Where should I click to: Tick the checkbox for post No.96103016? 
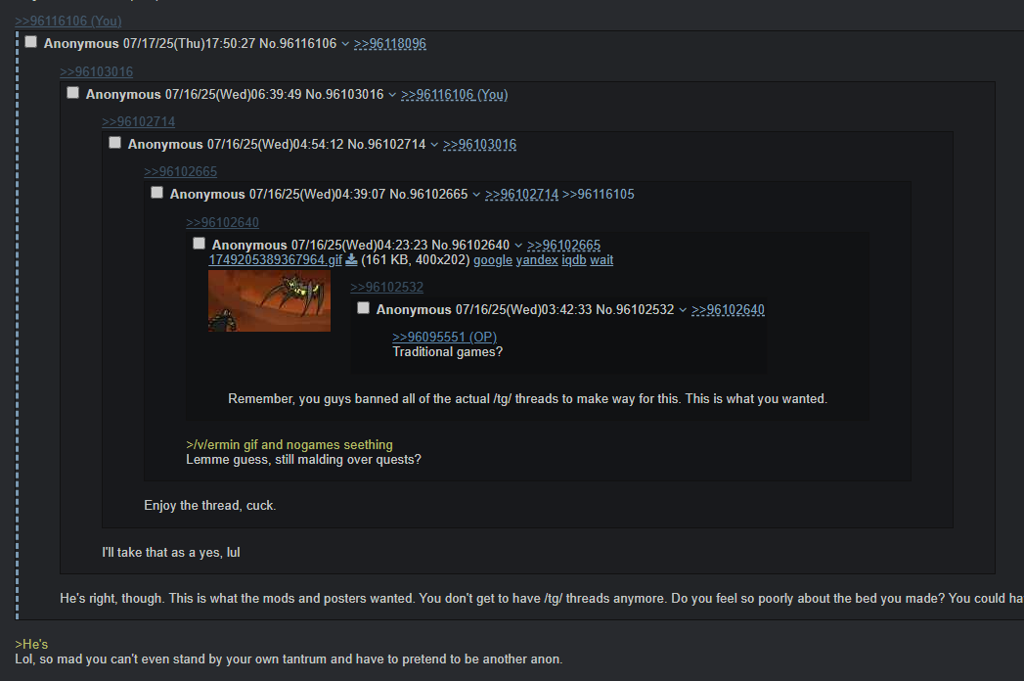[73, 93]
